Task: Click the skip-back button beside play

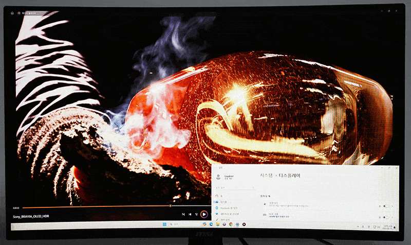Action: click(x=196, y=214)
